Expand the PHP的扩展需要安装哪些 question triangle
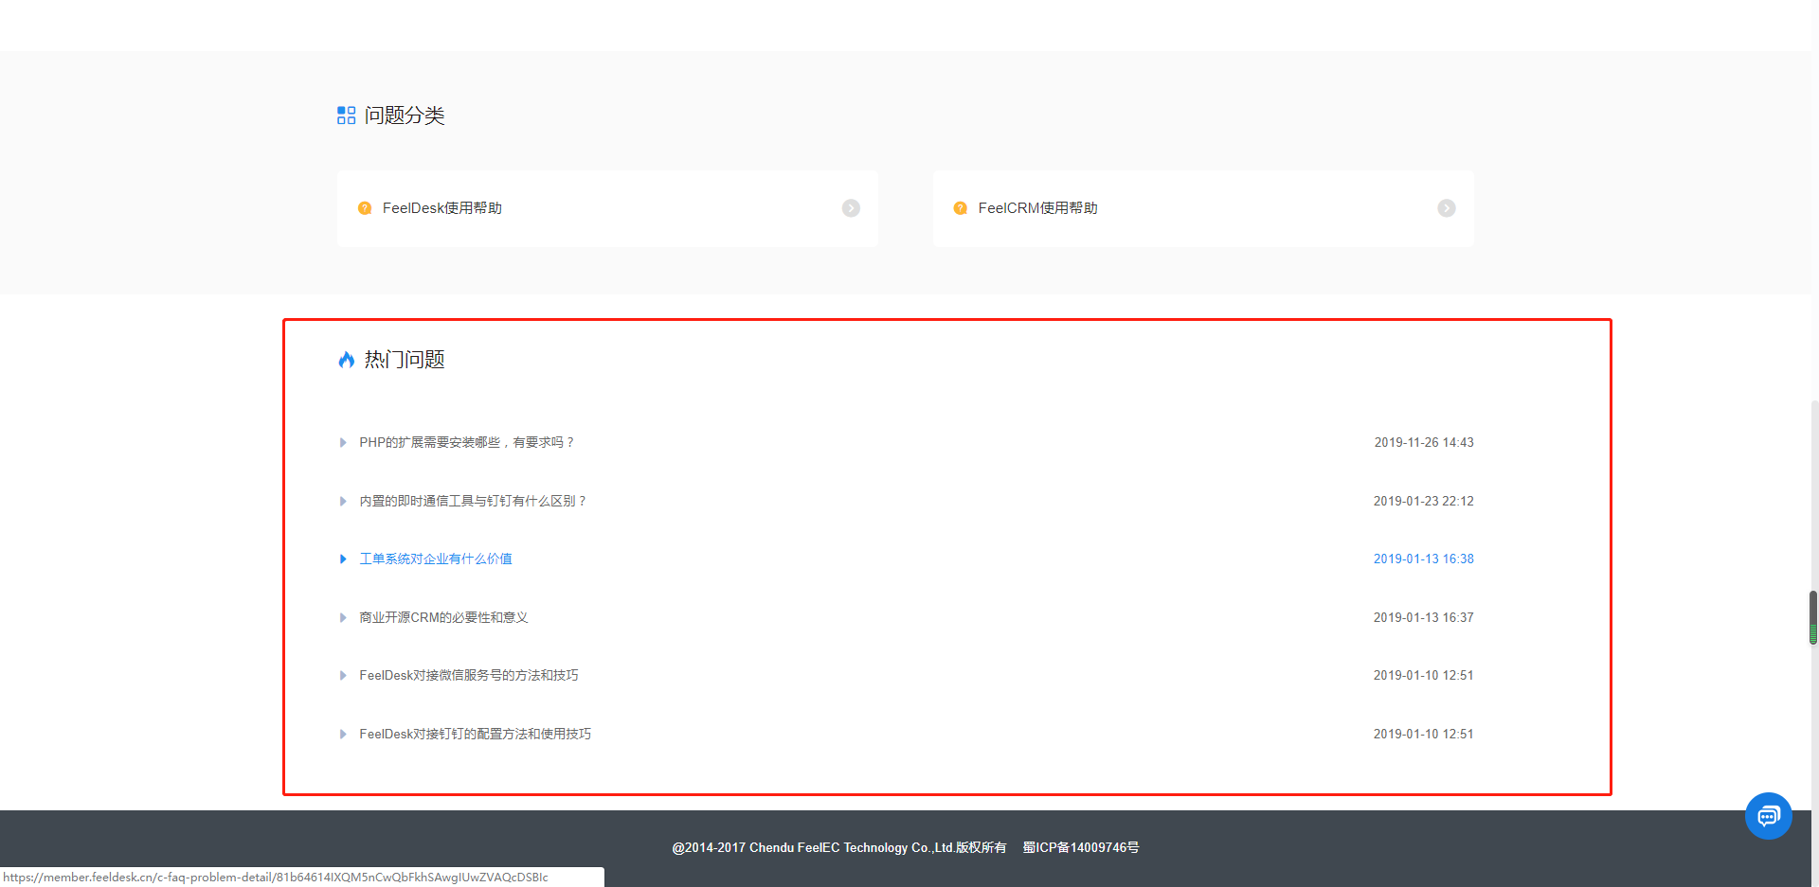 [343, 442]
